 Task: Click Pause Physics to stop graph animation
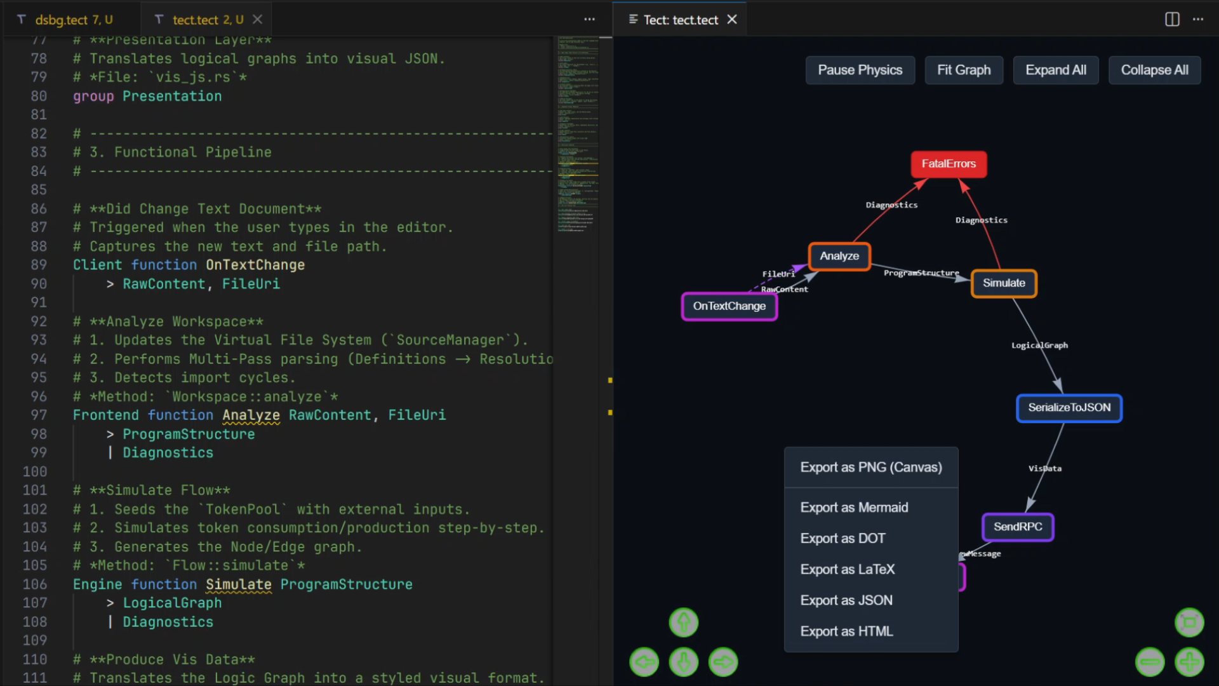860,70
